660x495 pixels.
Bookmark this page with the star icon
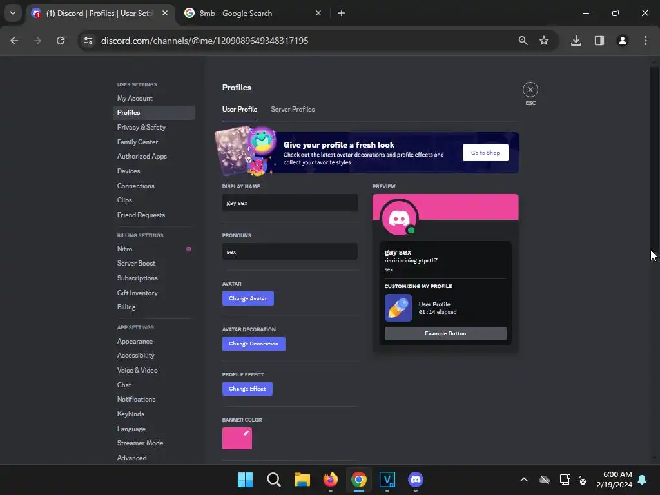544,41
